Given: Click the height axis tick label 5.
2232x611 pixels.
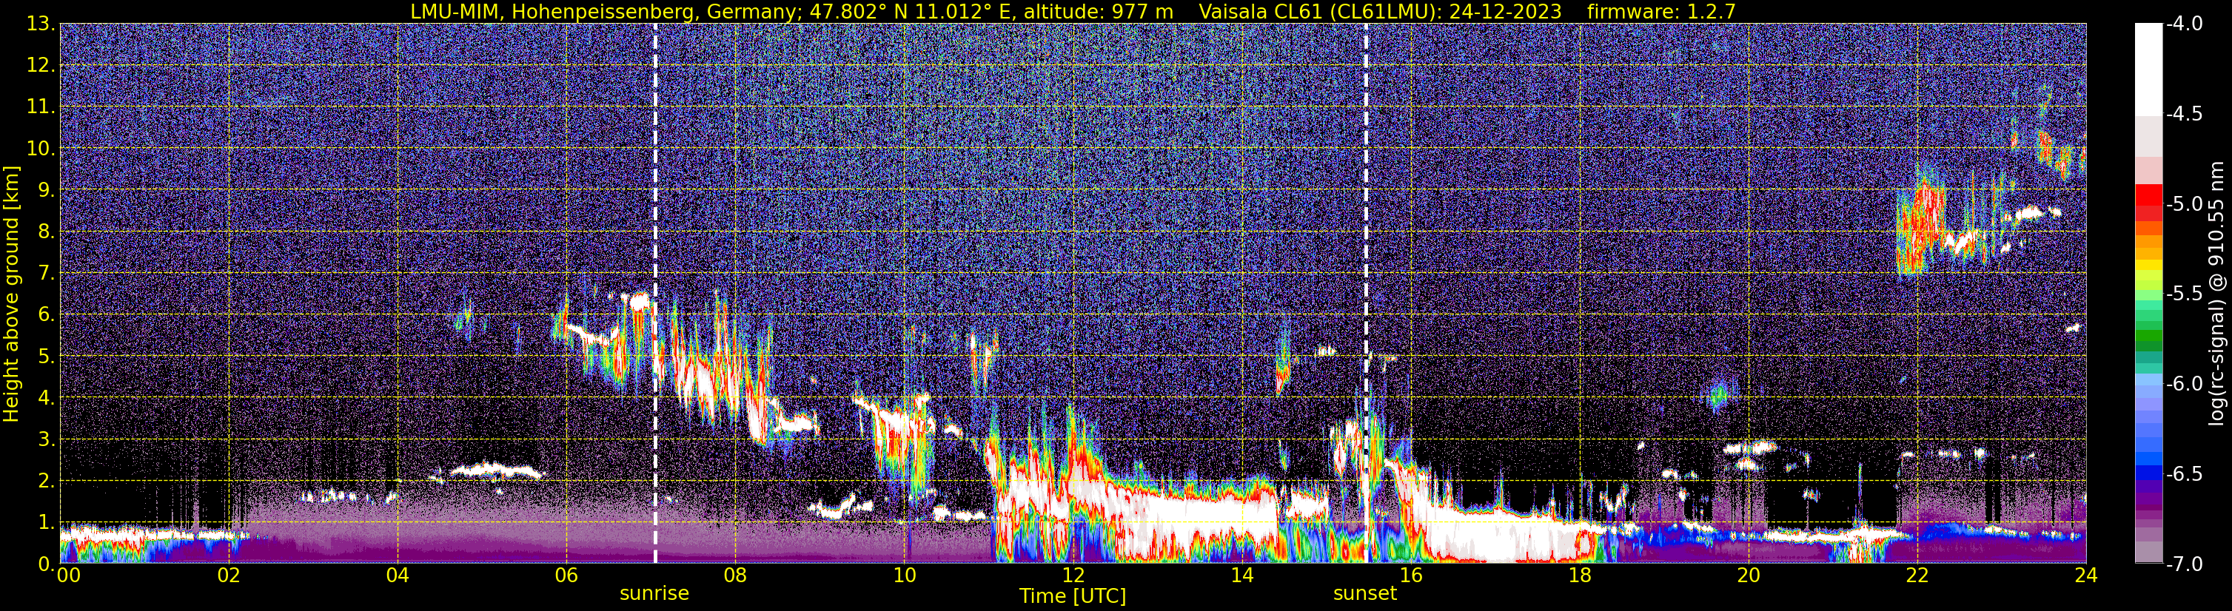Looking at the screenshot, I should [45, 357].
